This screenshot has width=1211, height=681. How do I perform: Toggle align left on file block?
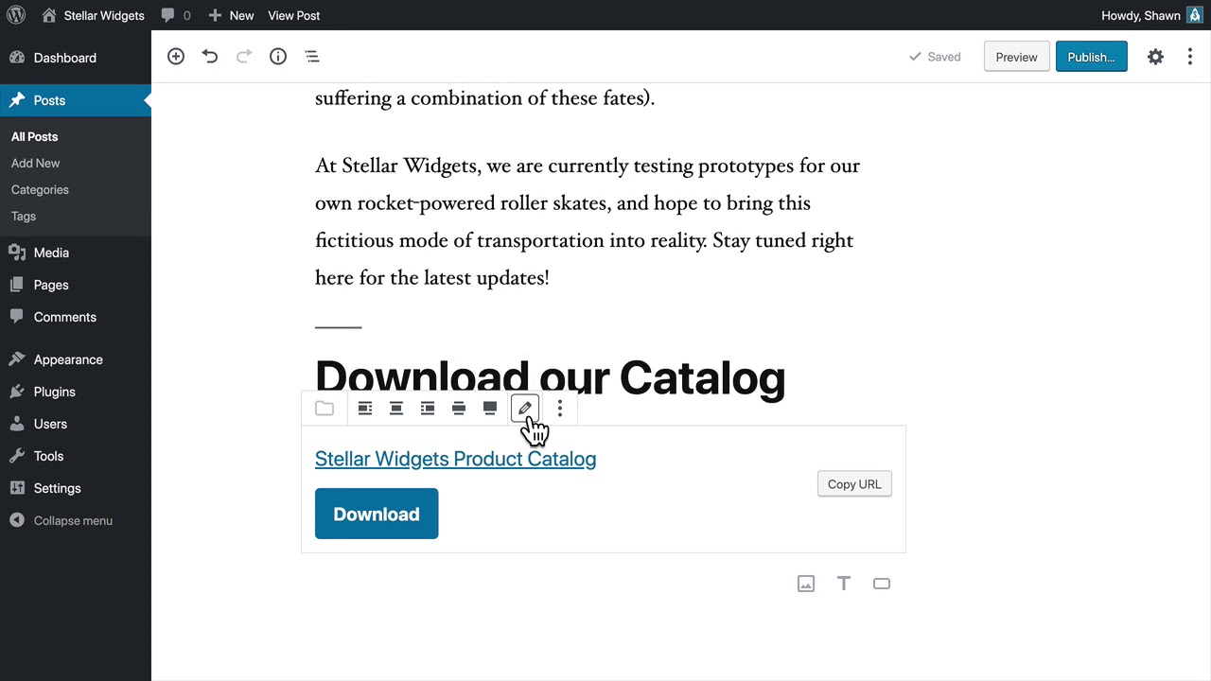click(x=365, y=409)
